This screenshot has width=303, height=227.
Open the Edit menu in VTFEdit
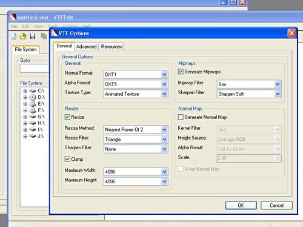tap(25, 26)
